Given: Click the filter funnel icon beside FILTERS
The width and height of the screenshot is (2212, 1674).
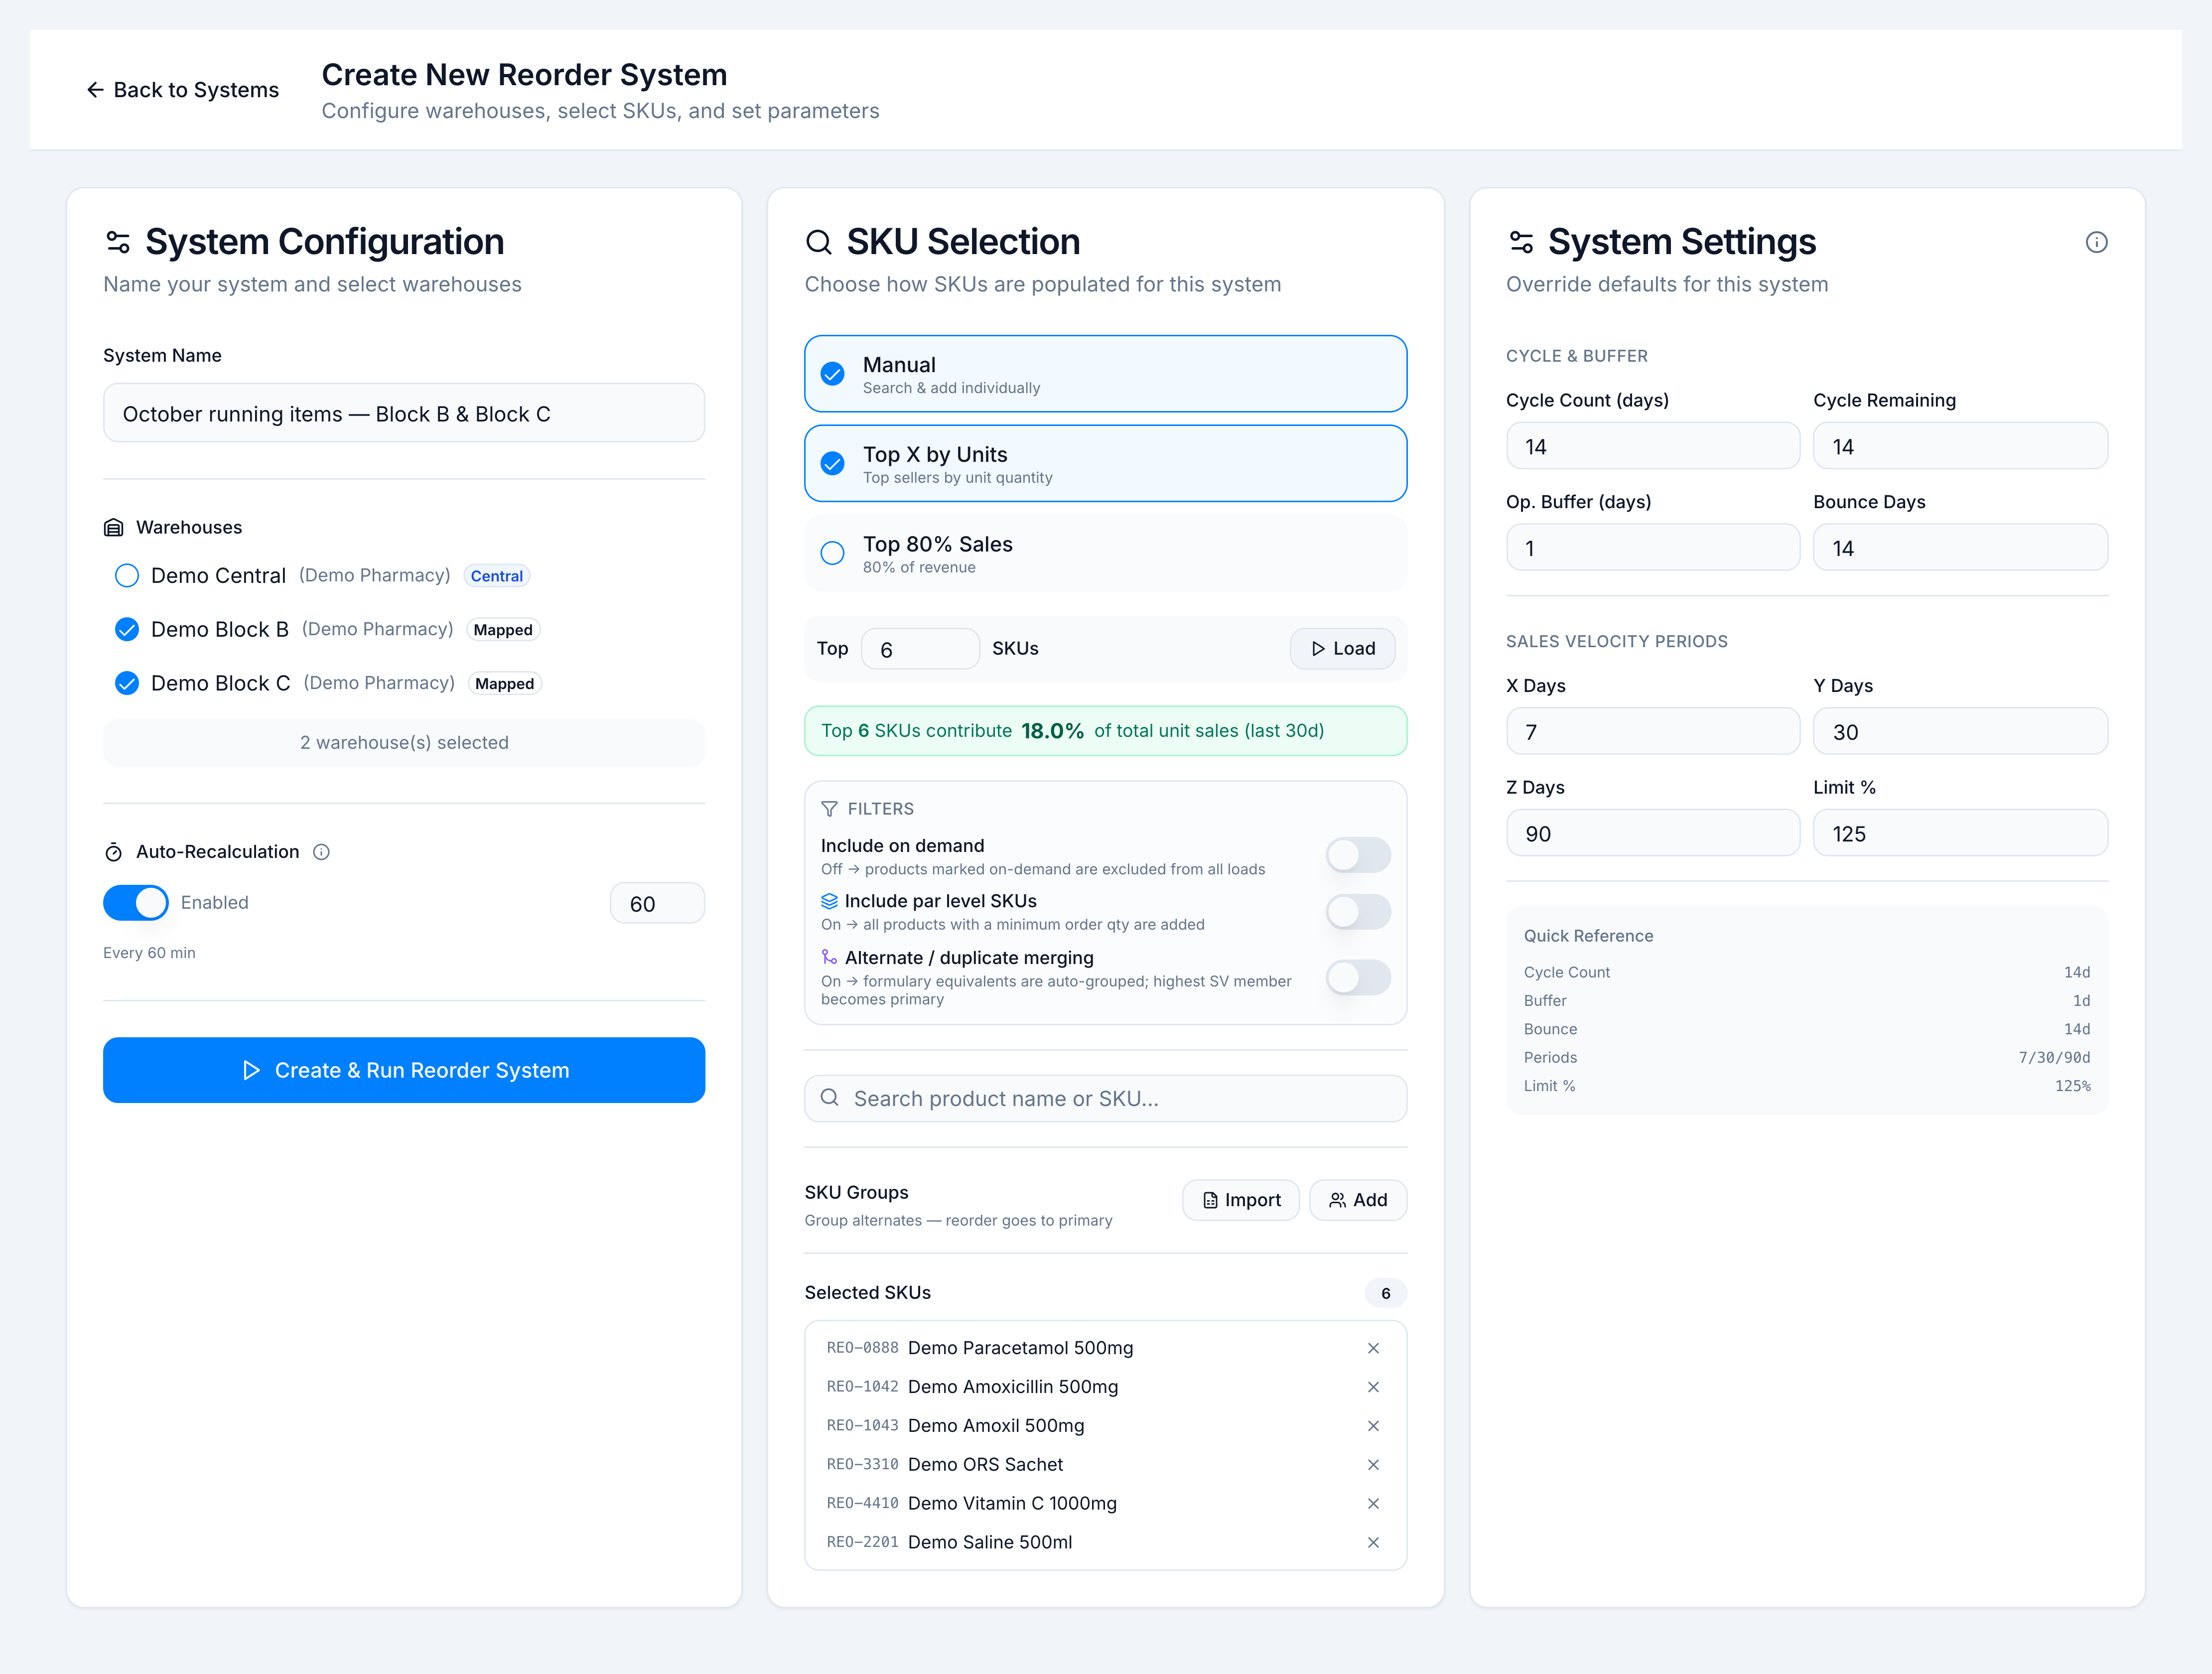Looking at the screenshot, I should 829,809.
